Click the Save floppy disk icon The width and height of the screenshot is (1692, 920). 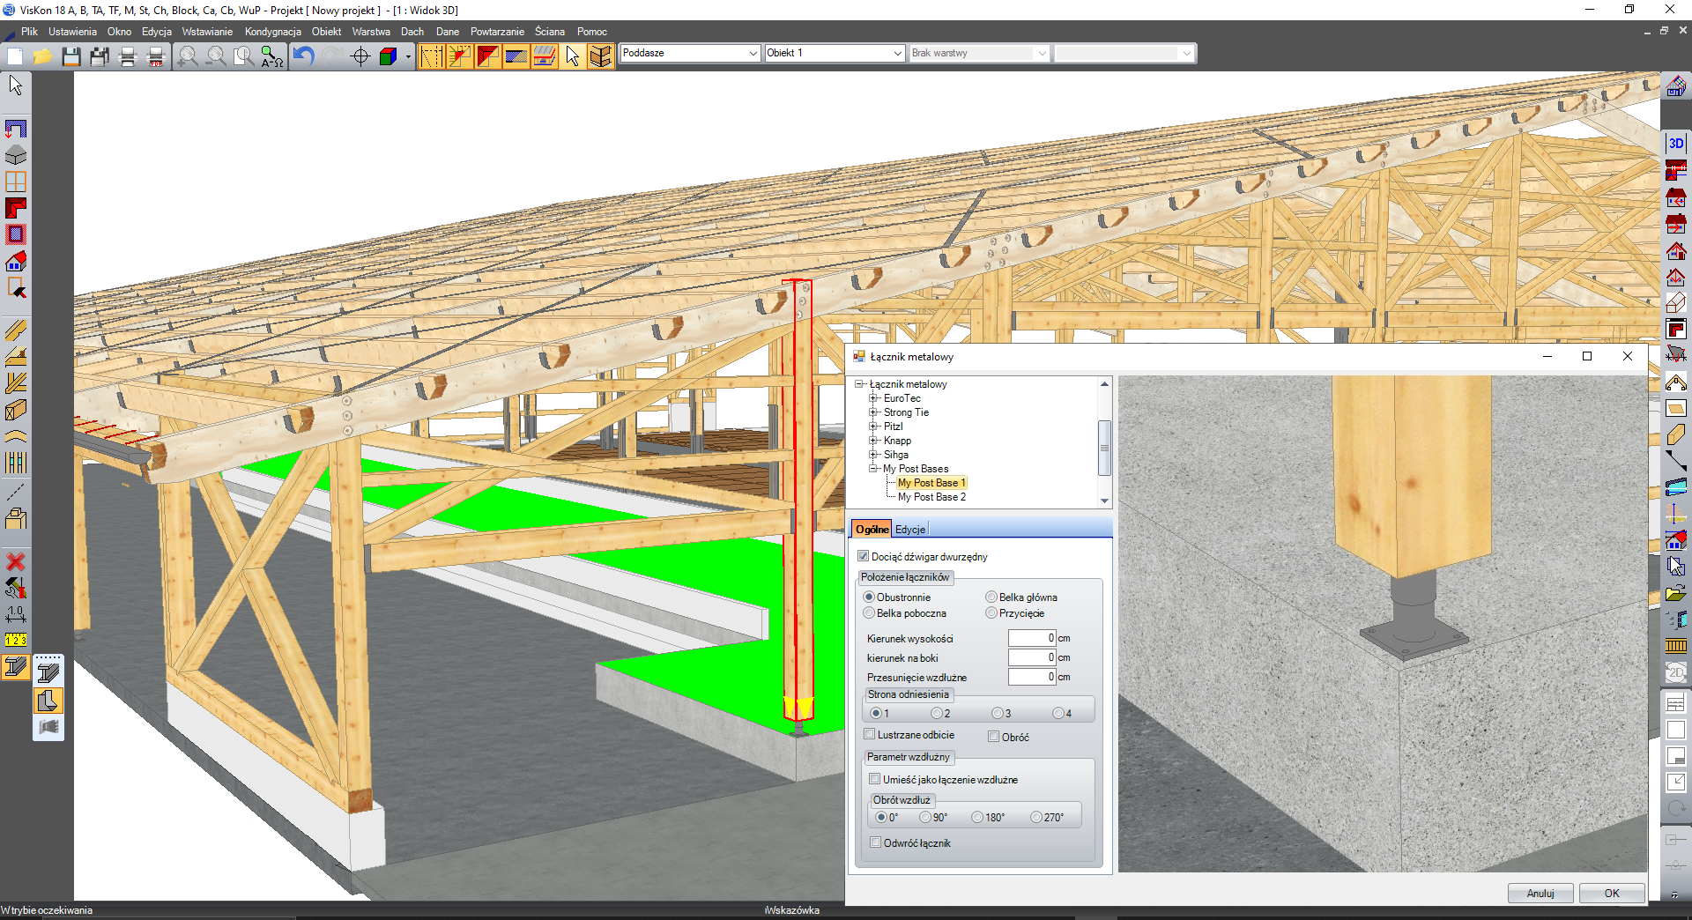[x=71, y=56]
